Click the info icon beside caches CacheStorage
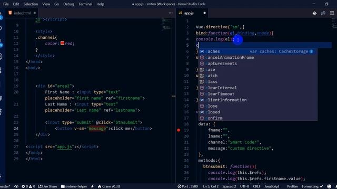The width and height of the screenshot is (337, 189). 311,51
